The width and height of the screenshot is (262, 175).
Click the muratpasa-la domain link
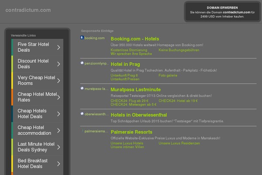point(96,89)
